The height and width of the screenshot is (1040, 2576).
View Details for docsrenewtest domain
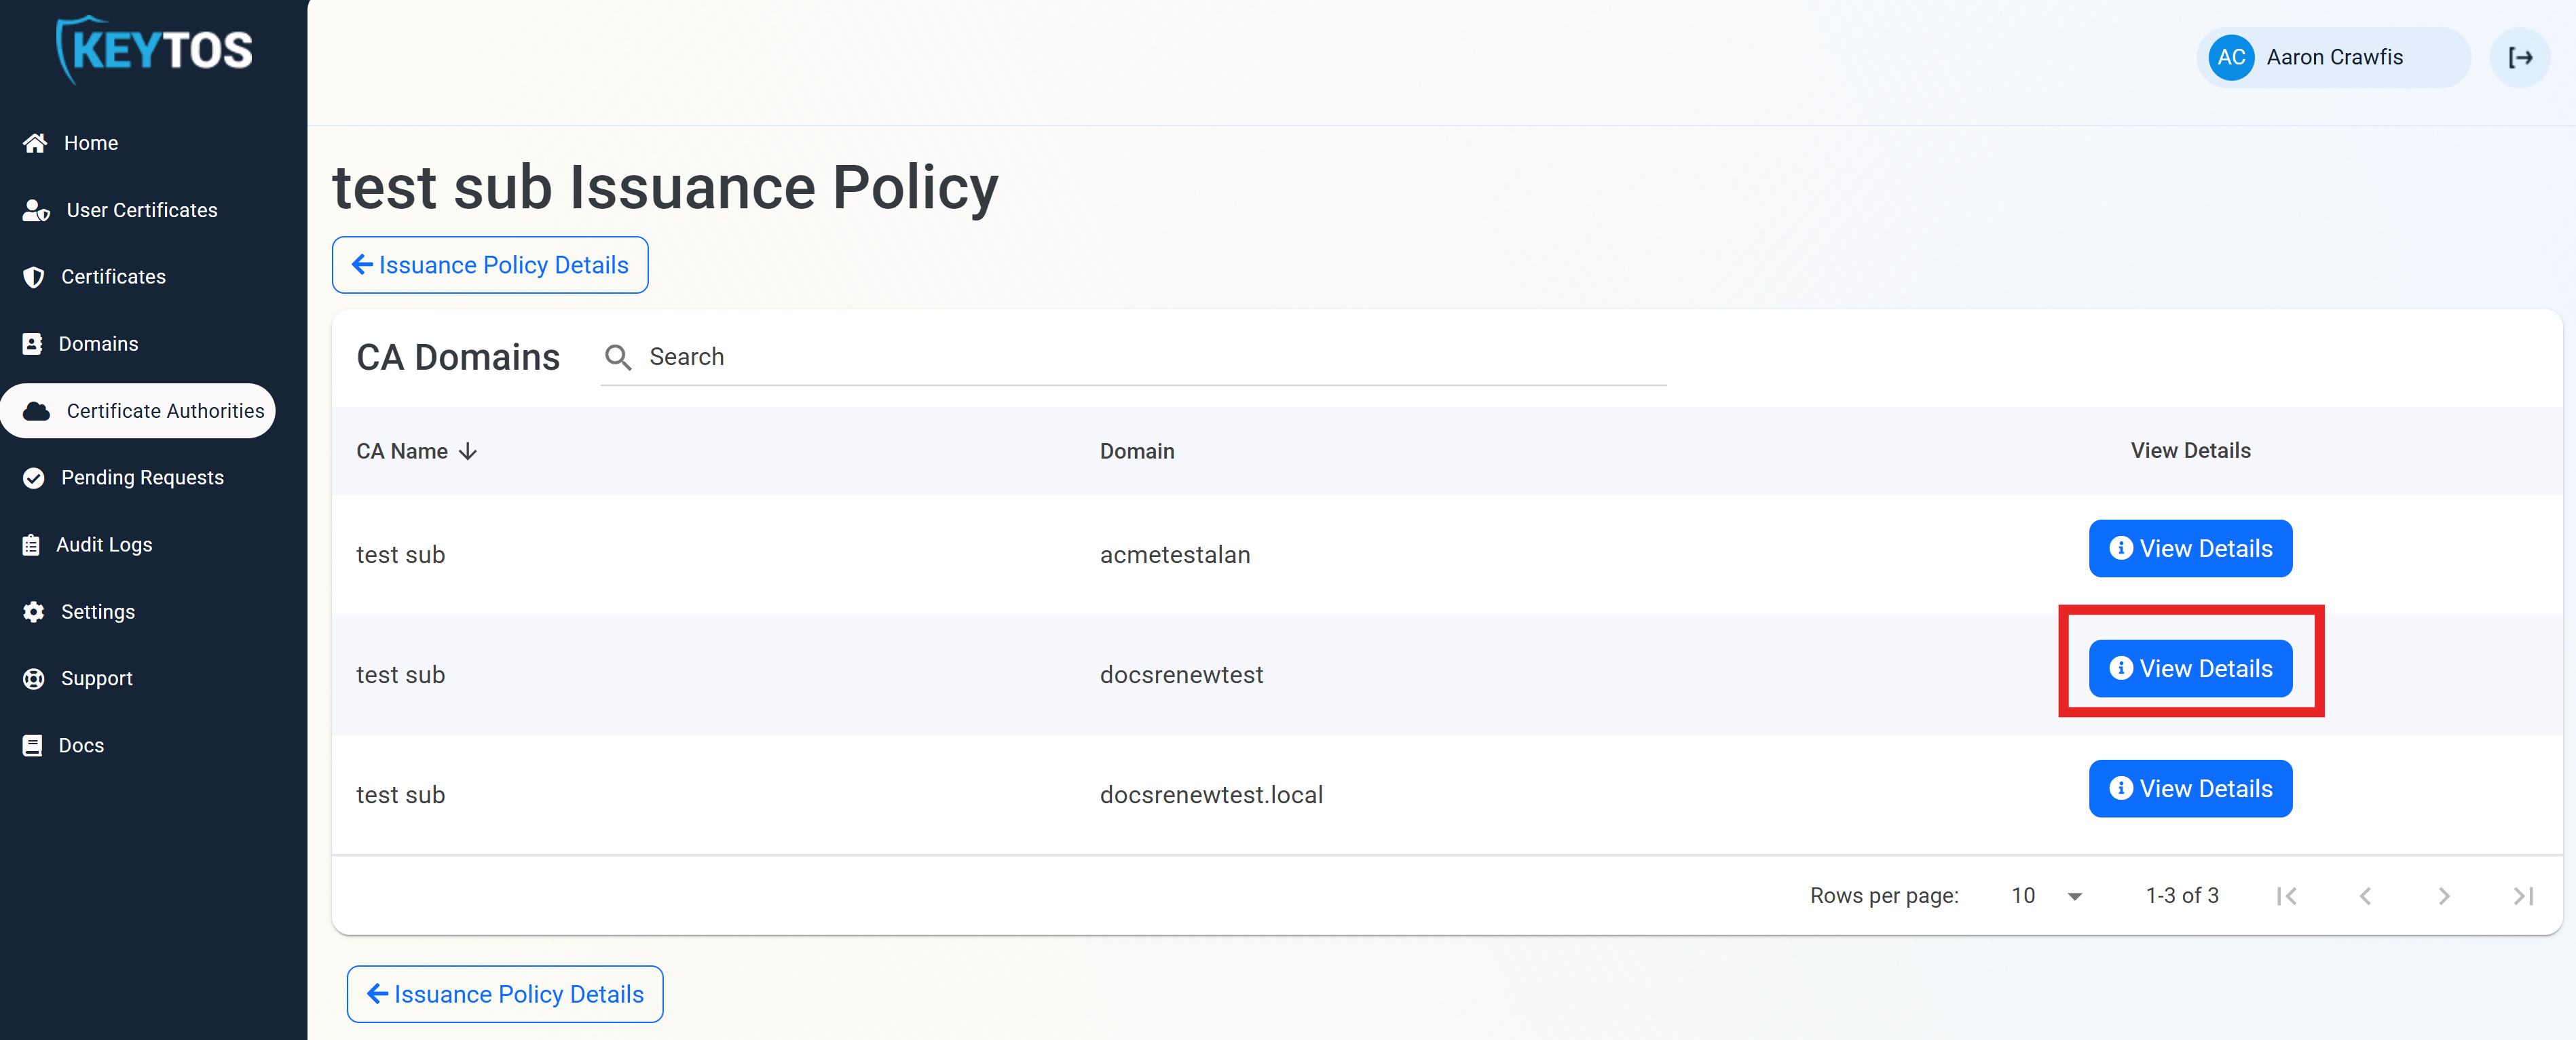(2190, 668)
